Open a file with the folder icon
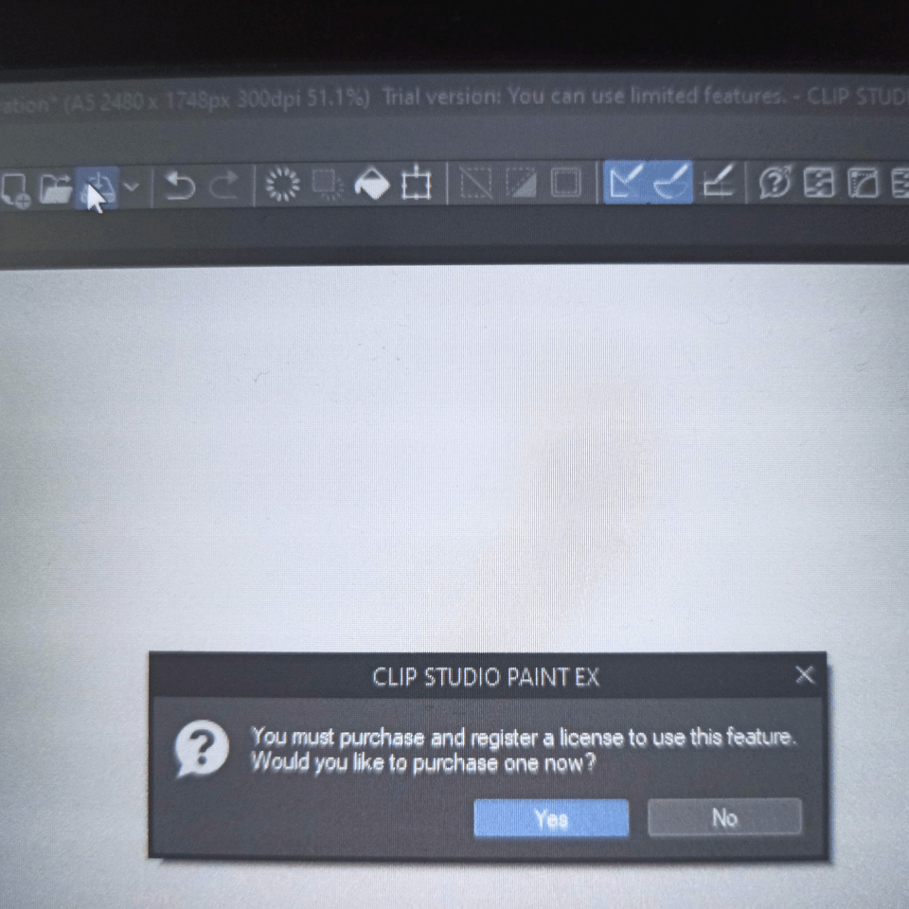Viewport: 909px width, 909px height. 56,187
